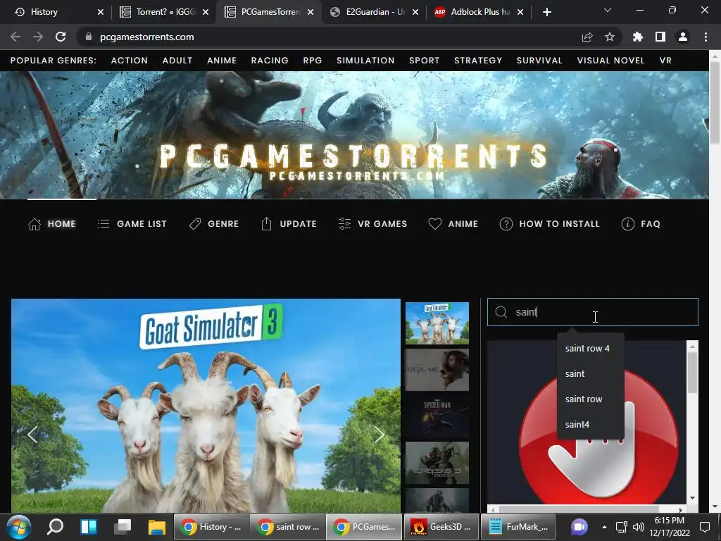Image resolution: width=721 pixels, height=541 pixels.
Task: Open taskbar search magnifier
Action: tap(55, 527)
